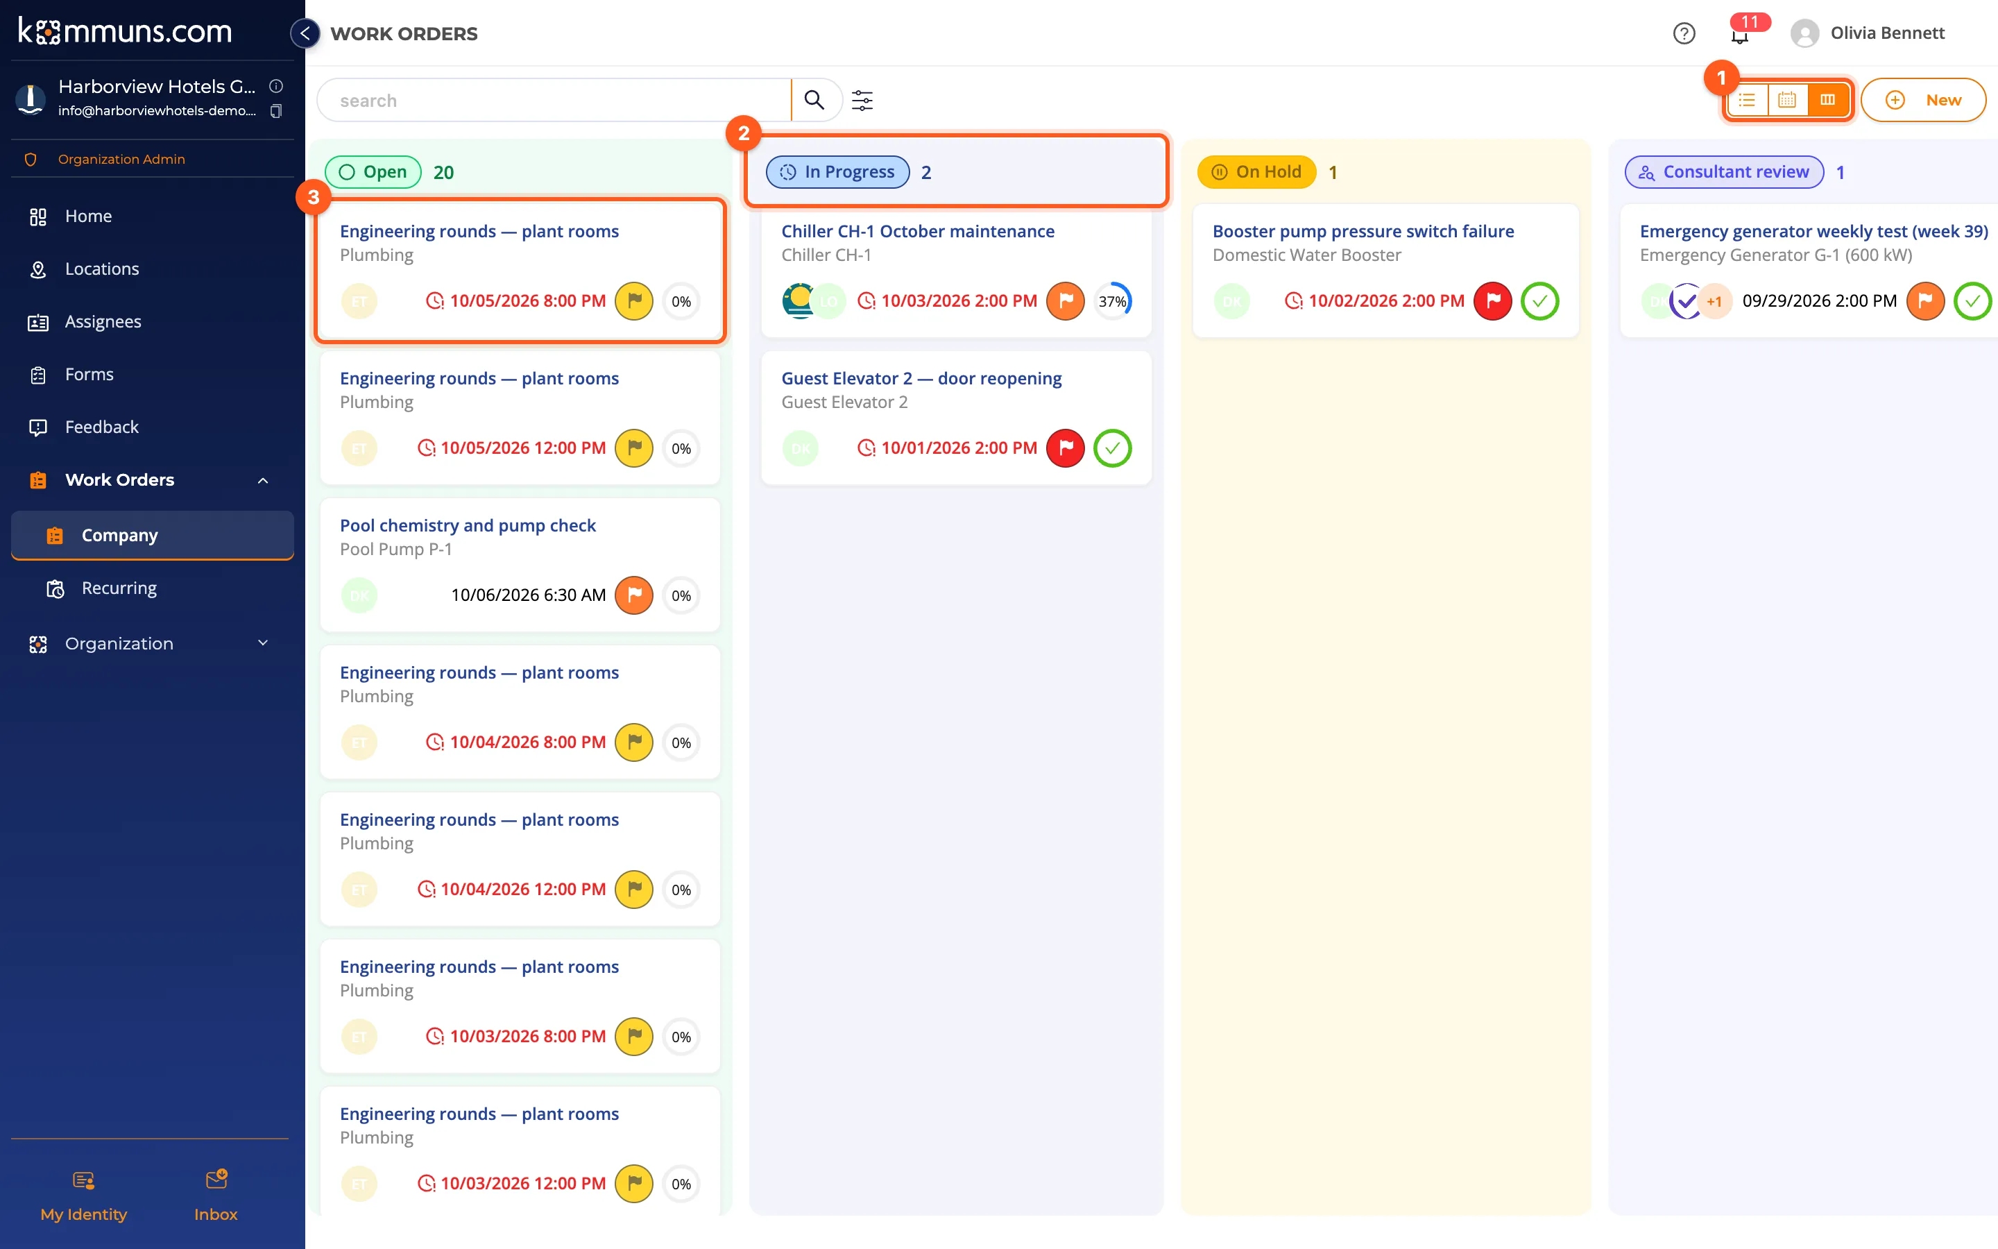Click the On Hold status badge
The width and height of the screenshot is (1998, 1249).
[1256, 172]
